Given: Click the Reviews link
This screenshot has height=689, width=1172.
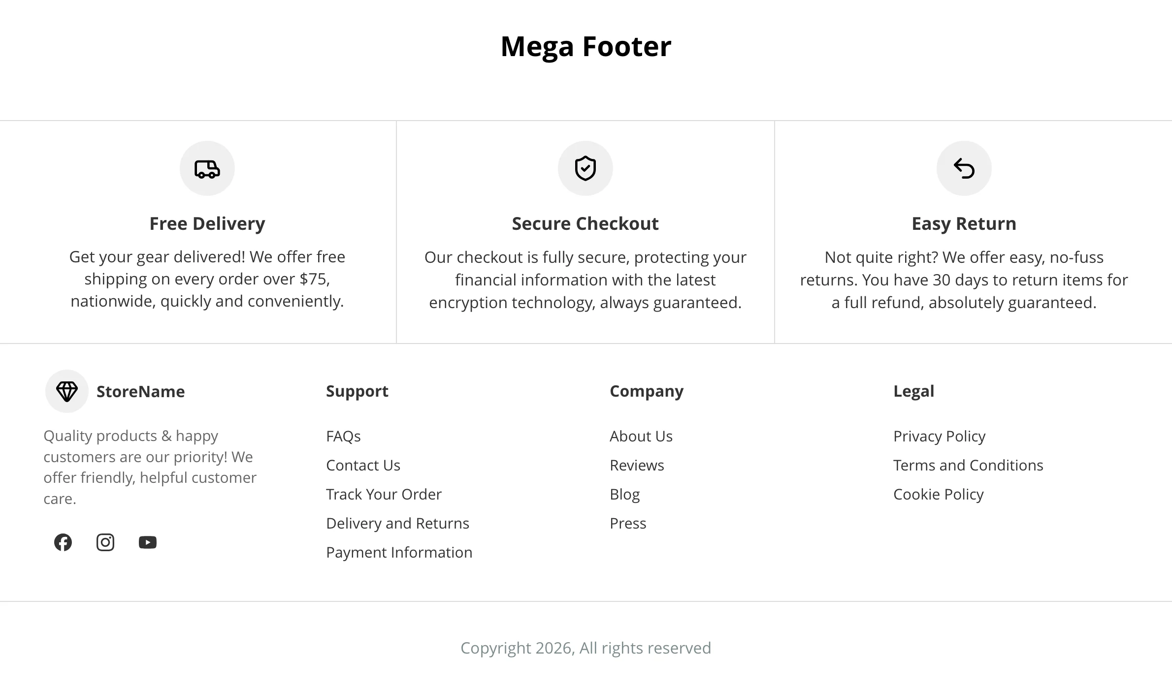Looking at the screenshot, I should (637, 465).
